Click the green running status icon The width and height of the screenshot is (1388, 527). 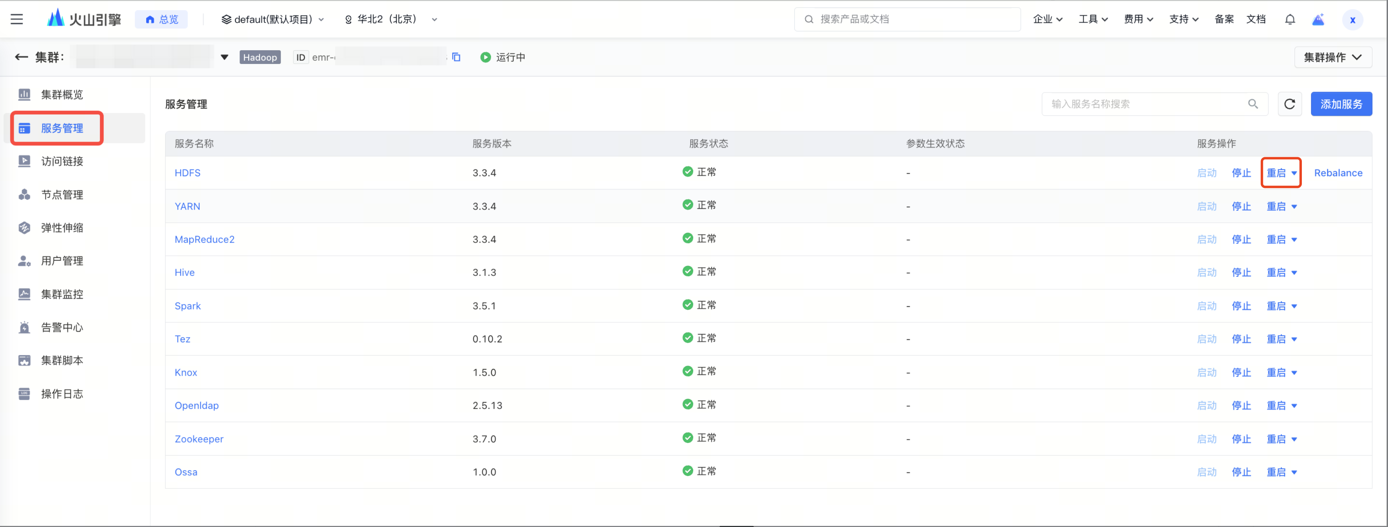pyautogui.click(x=485, y=57)
